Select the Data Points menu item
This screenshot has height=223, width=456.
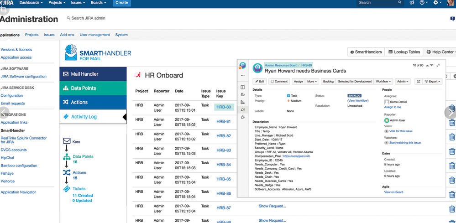point(93,88)
